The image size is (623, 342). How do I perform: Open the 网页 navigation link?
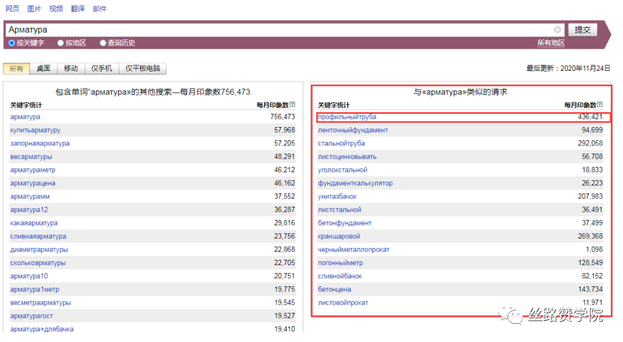point(12,9)
